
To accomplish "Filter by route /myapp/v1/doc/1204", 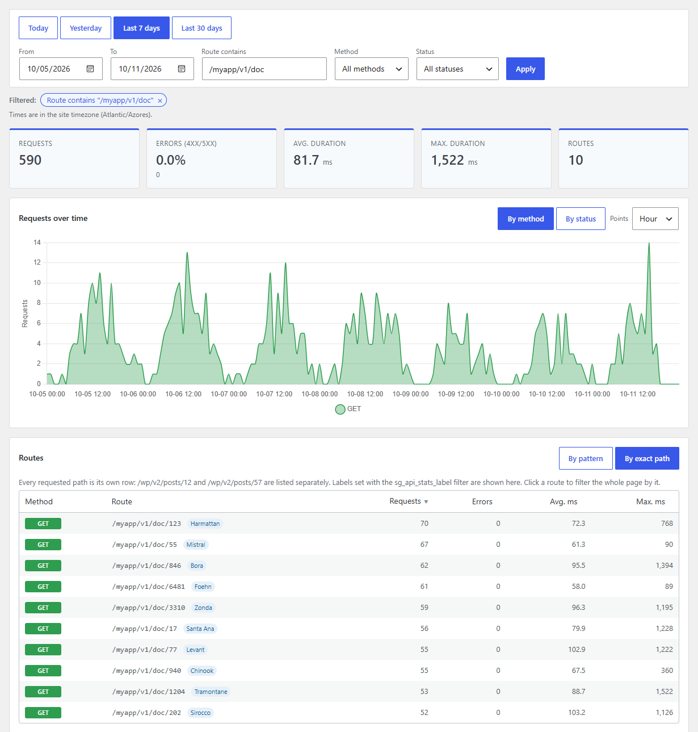I will tap(149, 692).
